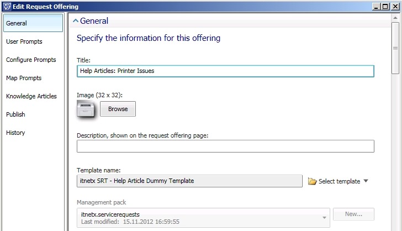The width and height of the screenshot is (402, 231).
Task: View the History tab
Action: 15,133
